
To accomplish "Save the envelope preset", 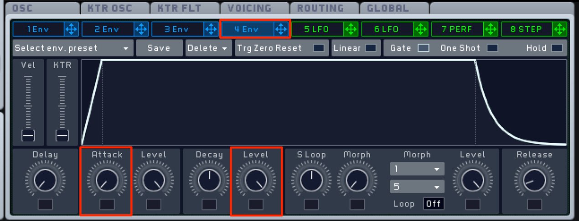I will (159, 48).
